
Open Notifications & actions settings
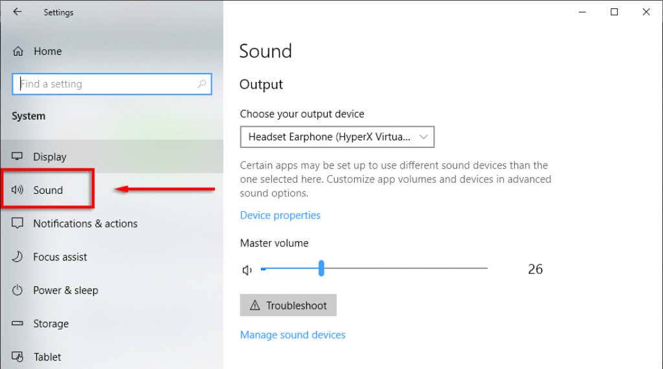(x=85, y=224)
